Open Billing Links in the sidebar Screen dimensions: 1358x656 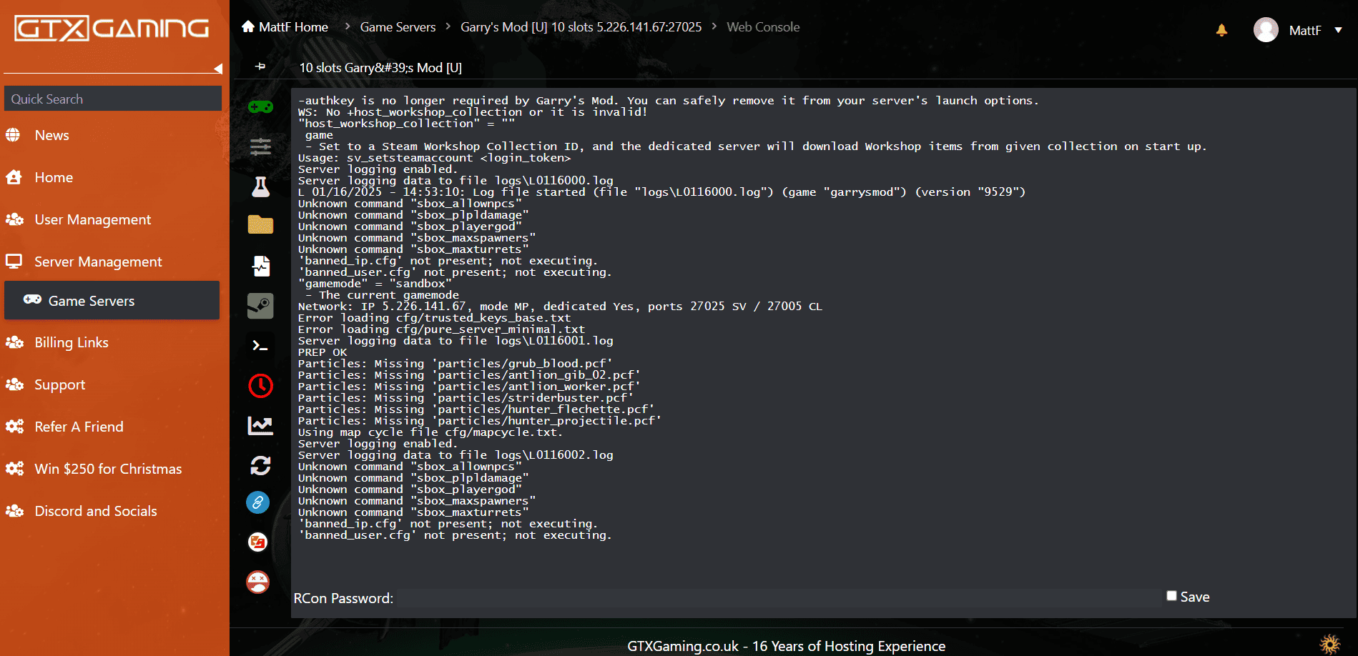coord(72,342)
